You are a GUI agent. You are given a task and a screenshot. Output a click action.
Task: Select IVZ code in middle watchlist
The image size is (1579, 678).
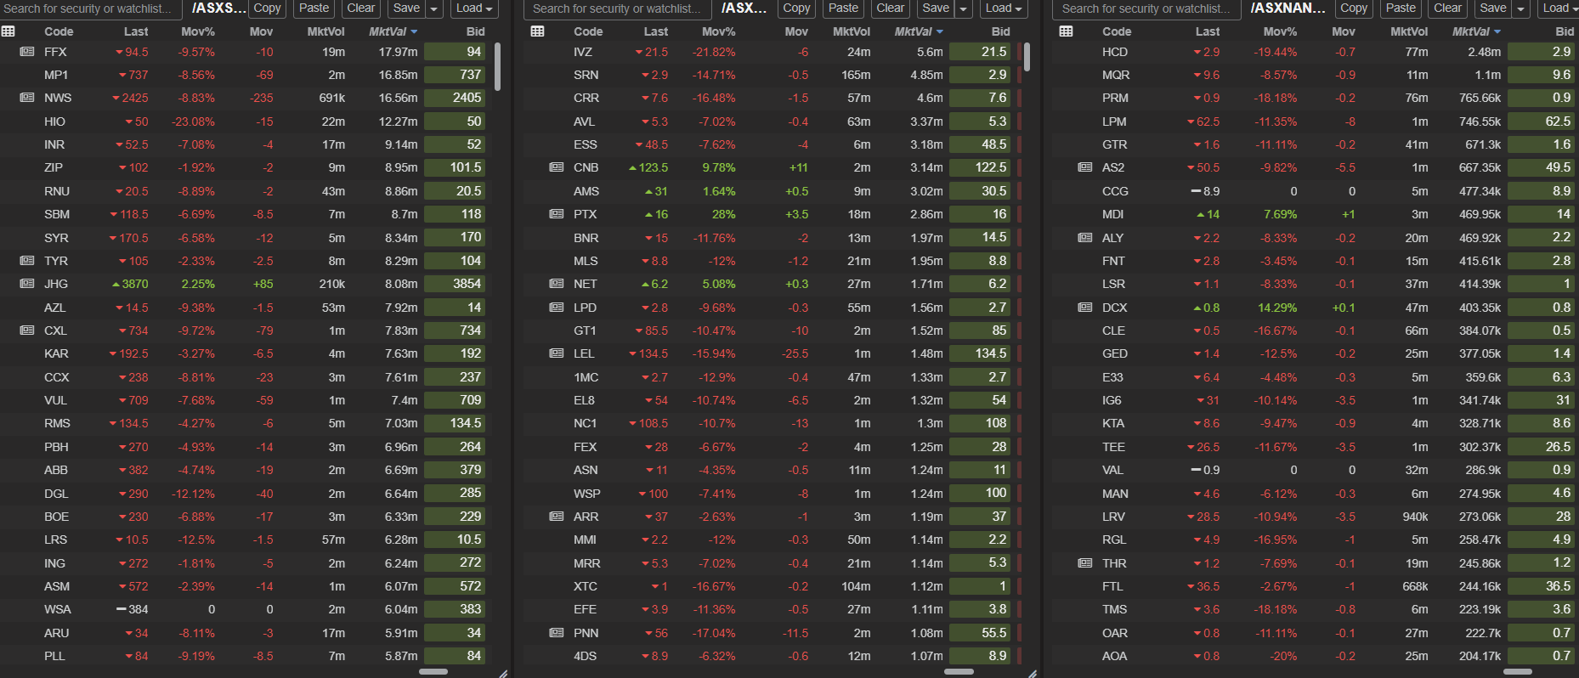point(583,52)
